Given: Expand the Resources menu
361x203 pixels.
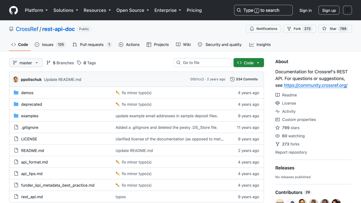Looking at the screenshot, I should pyautogui.click(x=97, y=10).
